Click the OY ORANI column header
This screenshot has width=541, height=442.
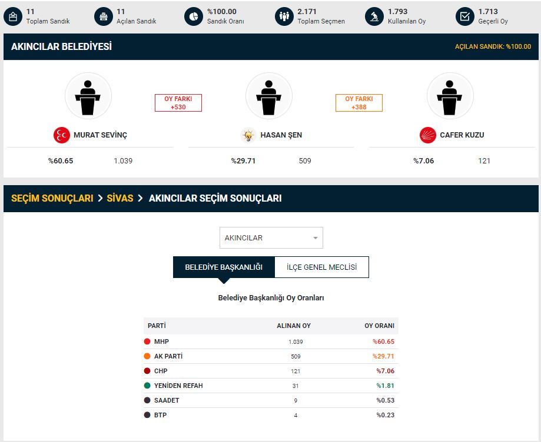click(x=379, y=326)
